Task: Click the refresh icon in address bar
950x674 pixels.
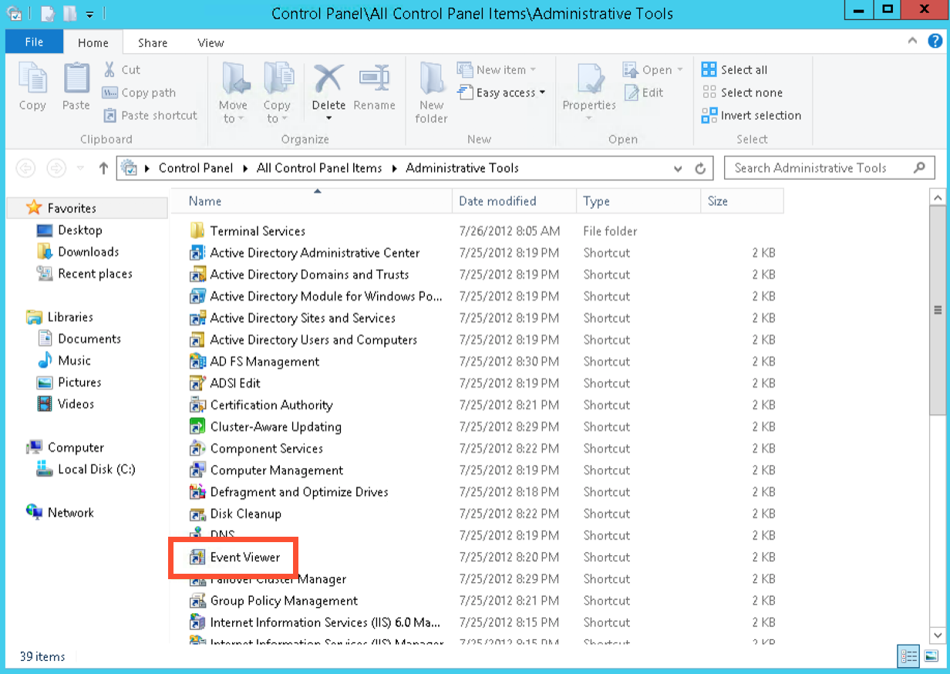Action: pyautogui.click(x=700, y=168)
